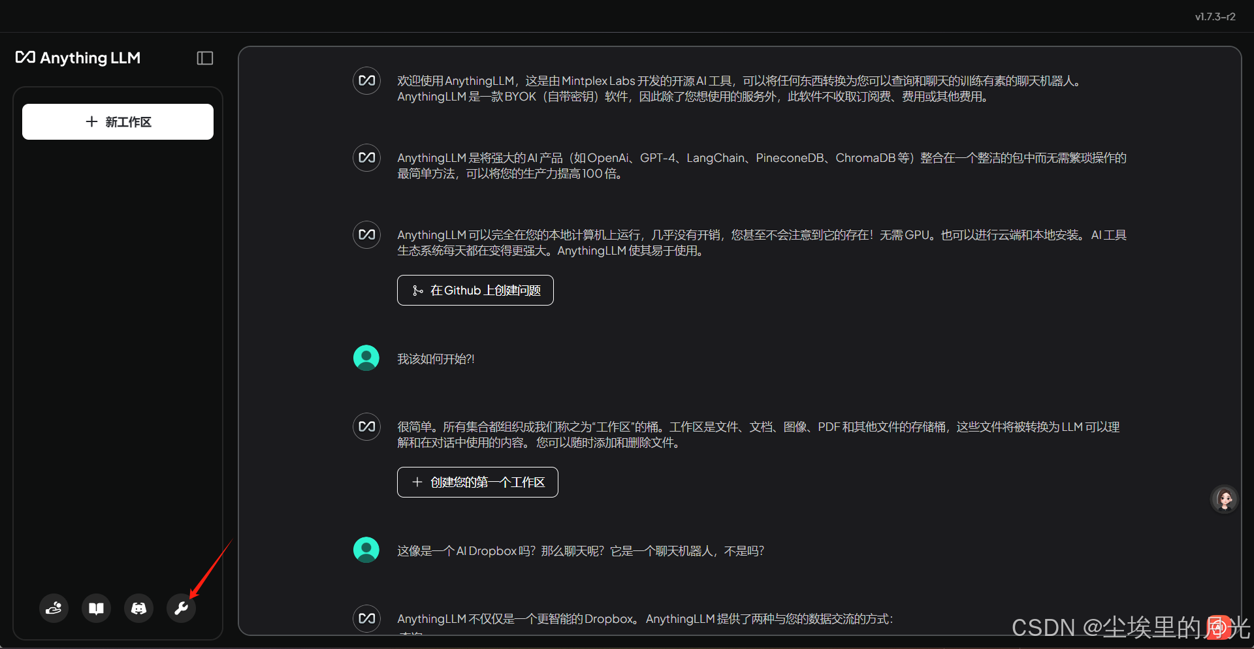Click the 创建您的第一个工作区 button
Screen dimensions: 1254x649
tap(477, 482)
